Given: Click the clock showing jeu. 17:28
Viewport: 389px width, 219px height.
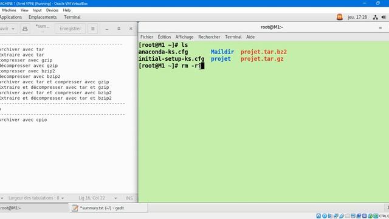Looking at the screenshot, I should tap(357, 17).
